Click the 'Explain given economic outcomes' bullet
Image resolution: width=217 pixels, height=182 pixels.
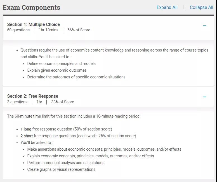point(57,70)
